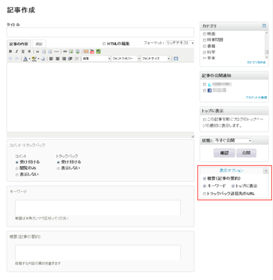The height and width of the screenshot is (280, 273).
Task: Open the フォントサイズ dropdown
Action: pos(156,59)
